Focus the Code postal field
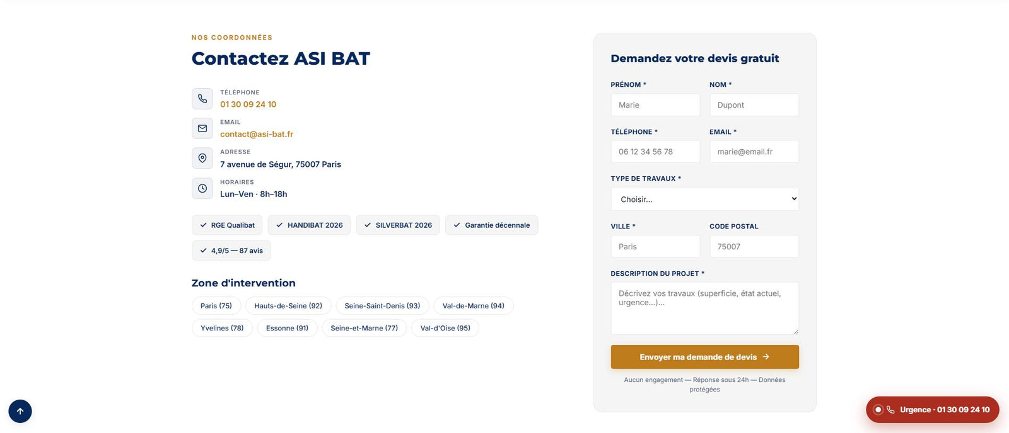Viewport: 1009px width, 433px height. [754, 247]
